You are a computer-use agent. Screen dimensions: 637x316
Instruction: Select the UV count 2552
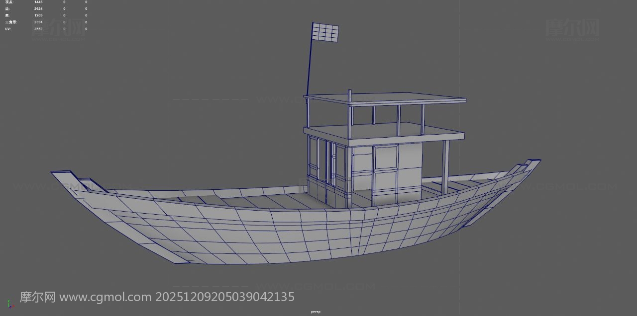tap(38, 29)
